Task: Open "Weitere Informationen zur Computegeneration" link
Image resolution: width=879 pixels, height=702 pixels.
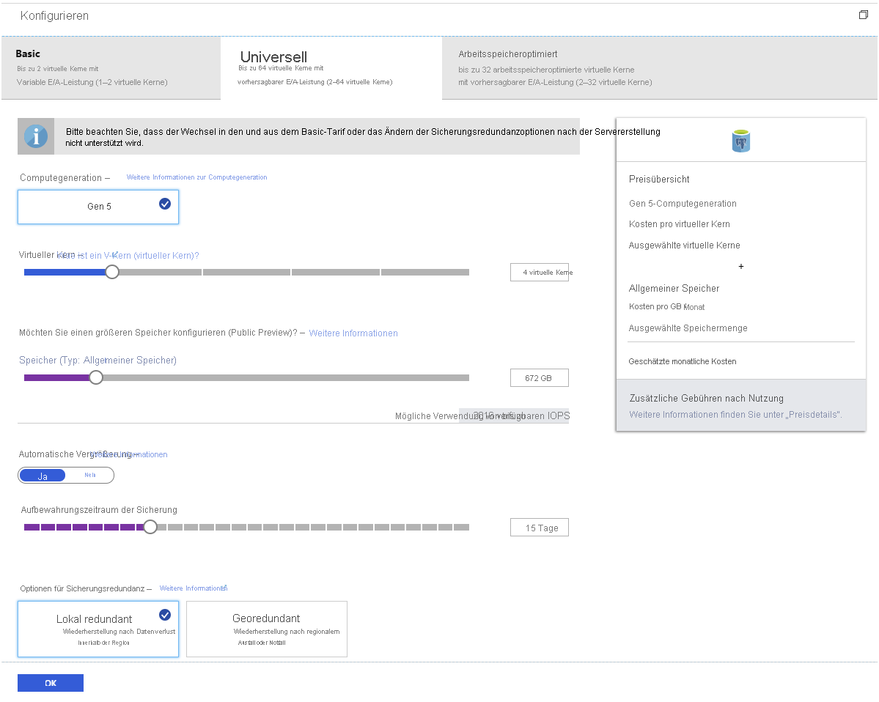Action: [x=196, y=177]
